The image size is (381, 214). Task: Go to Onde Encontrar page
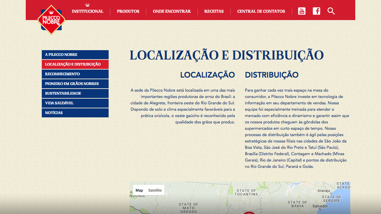pyautogui.click(x=172, y=11)
